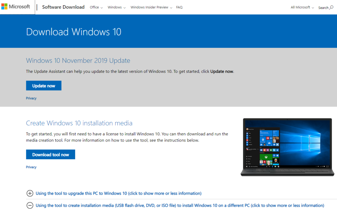Click the 'Create Windows 10 installation media' heading
This screenshot has height=210, width=337.
click(79, 123)
